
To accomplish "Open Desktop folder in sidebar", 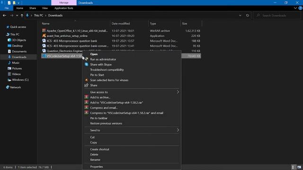I will pyautogui.click(x=18, y=46).
